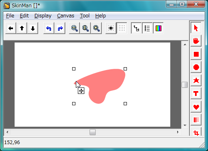Select the red T text tool
Viewport: 208px width, 151px height.
[196, 94]
